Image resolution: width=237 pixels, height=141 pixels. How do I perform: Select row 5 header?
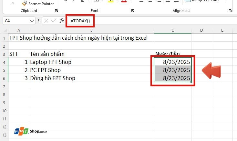(4, 70)
